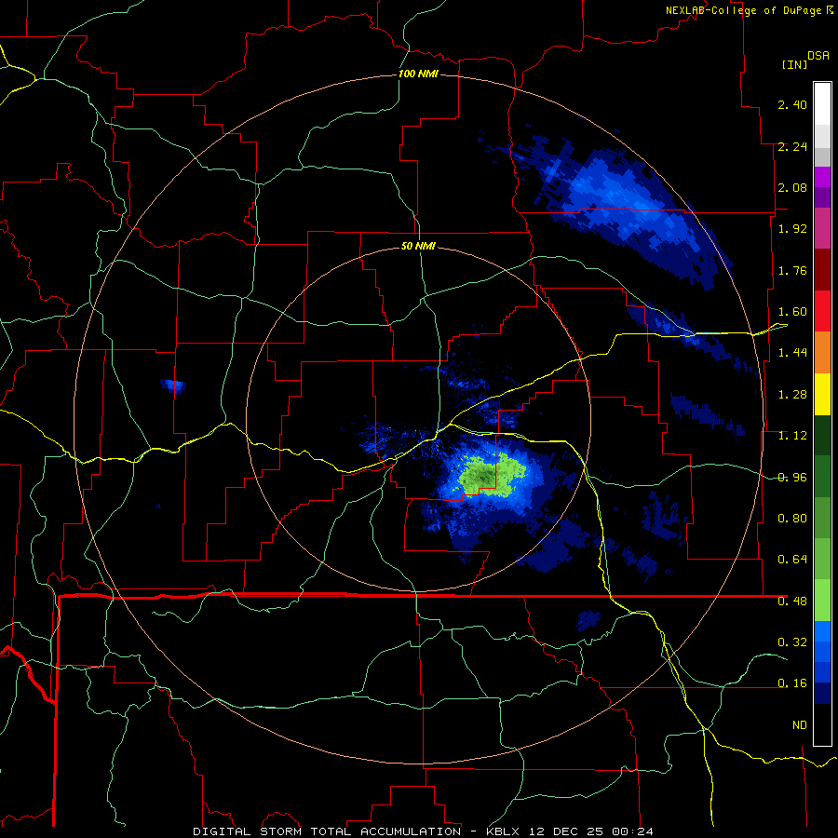
Task: Select the 0.48 legend value
Action: tap(792, 601)
